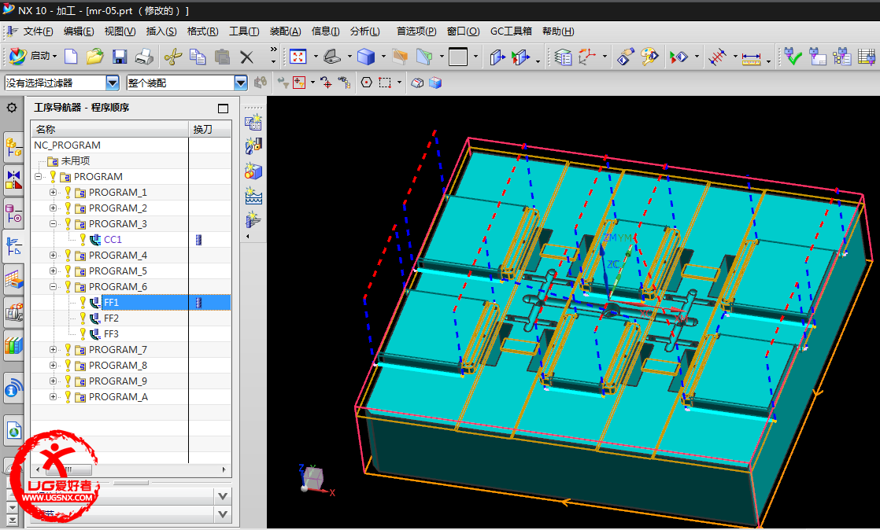Click the navigator horizontal scrollbar thumb

(68, 469)
